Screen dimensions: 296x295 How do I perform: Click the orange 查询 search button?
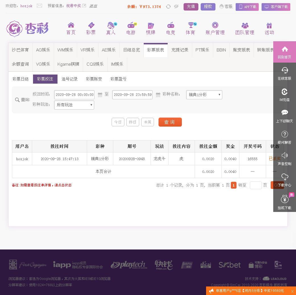[x=170, y=122]
